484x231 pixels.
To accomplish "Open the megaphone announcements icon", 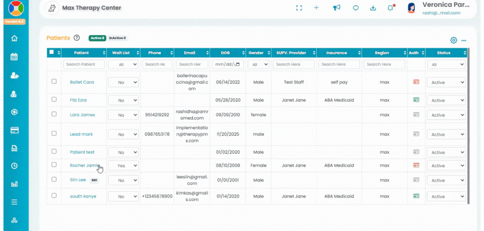I will click(336, 8).
